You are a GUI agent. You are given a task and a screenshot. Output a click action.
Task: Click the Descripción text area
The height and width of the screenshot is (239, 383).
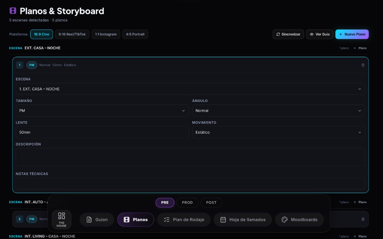[x=190, y=157]
